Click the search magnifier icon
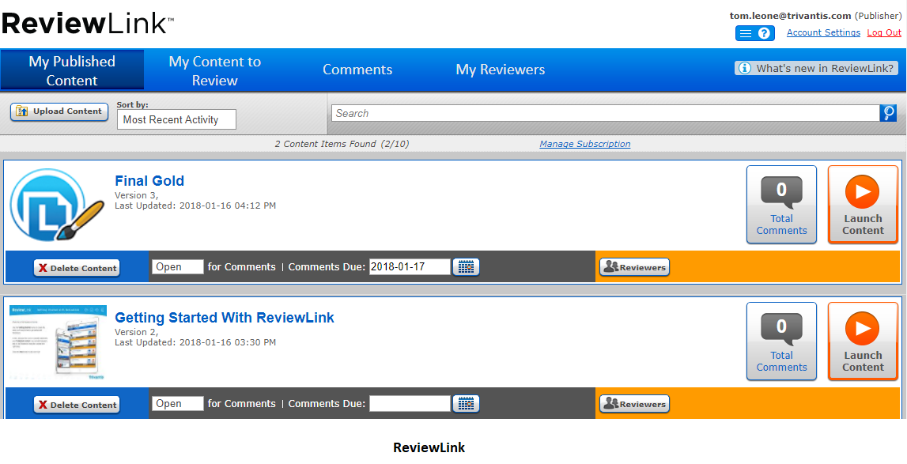The width and height of the screenshot is (907, 464). pos(888,113)
